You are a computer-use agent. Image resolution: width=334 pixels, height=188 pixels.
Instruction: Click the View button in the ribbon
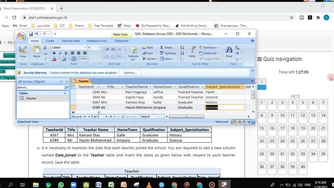click(22, 52)
